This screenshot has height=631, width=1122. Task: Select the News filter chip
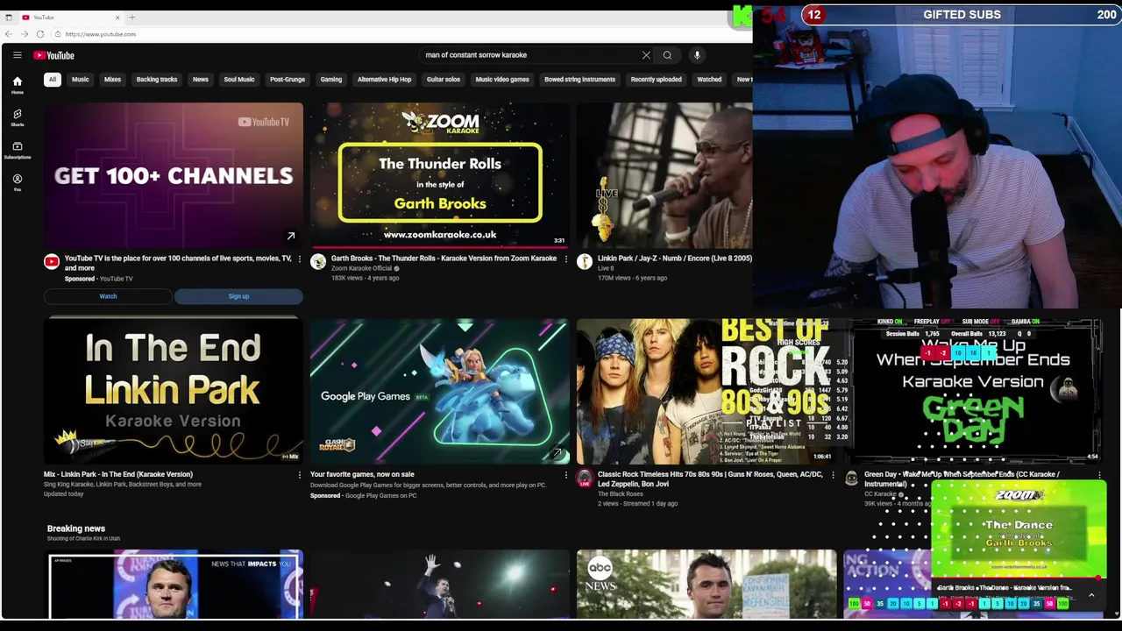pyautogui.click(x=201, y=80)
